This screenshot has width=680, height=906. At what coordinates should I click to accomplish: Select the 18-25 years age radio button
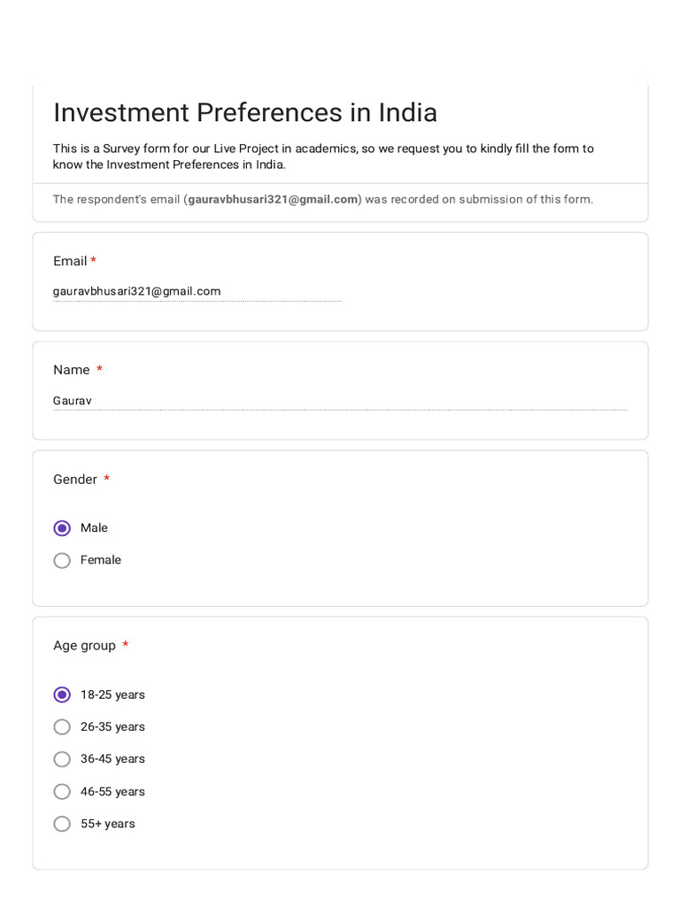pos(62,695)
